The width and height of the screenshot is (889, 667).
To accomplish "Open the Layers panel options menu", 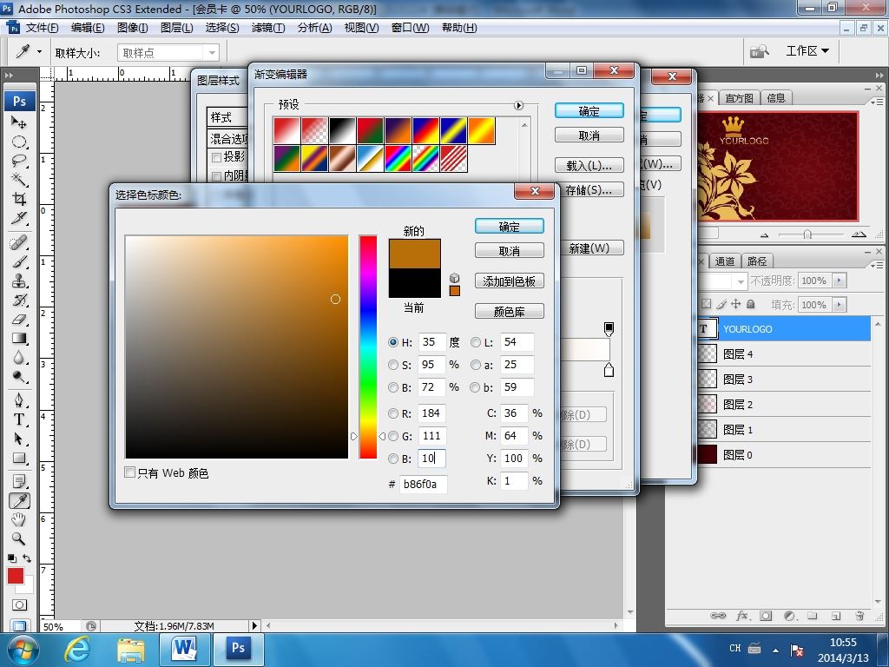I will pos(877,264).
